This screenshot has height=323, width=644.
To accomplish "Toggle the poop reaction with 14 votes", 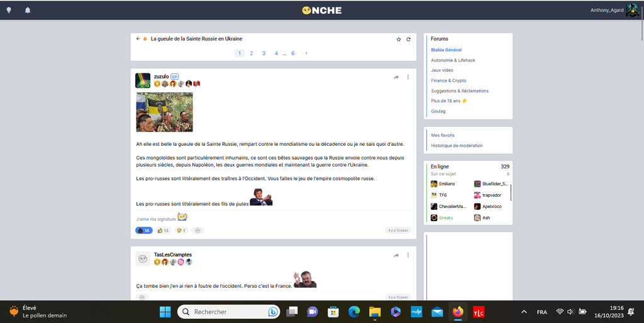I will click(x=144, y=231).
